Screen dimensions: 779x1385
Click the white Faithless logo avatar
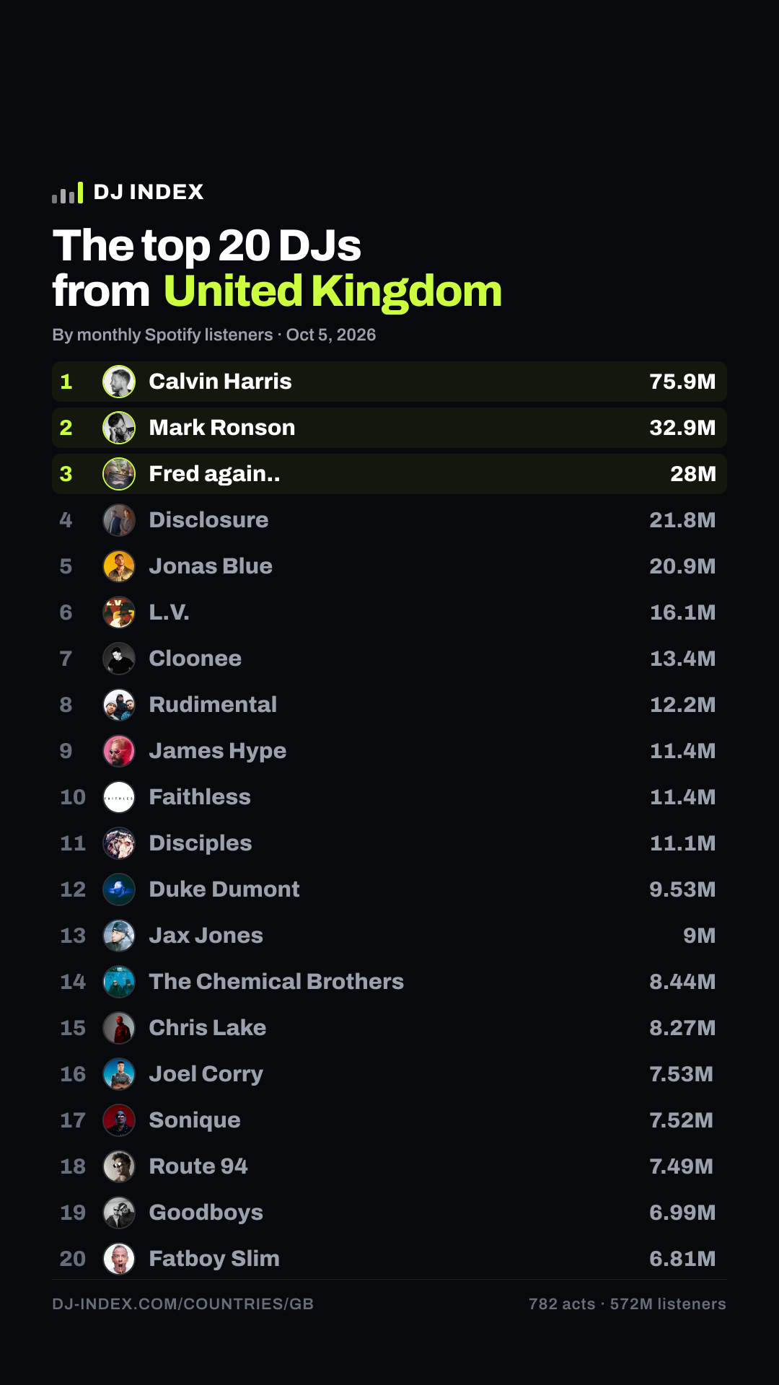point(119,797)
